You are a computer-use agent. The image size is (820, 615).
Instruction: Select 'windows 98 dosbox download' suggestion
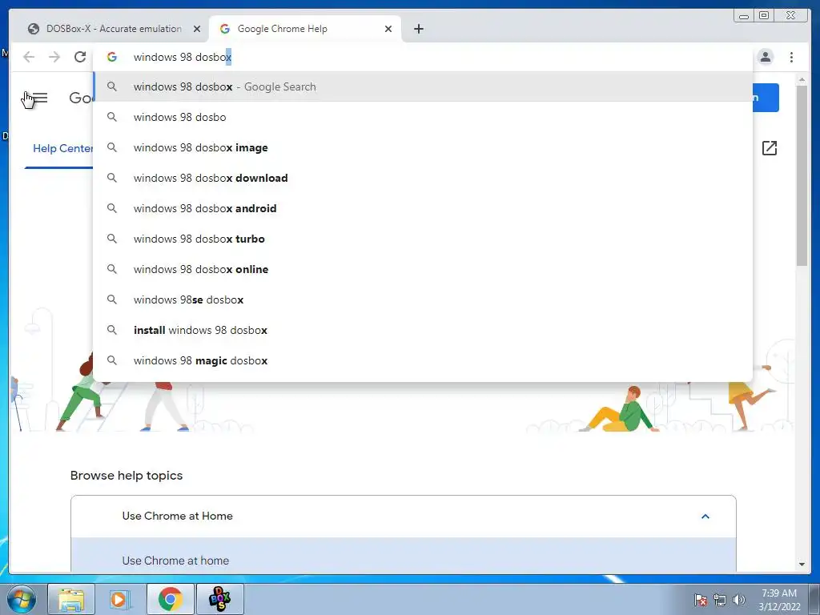(423, 178)
